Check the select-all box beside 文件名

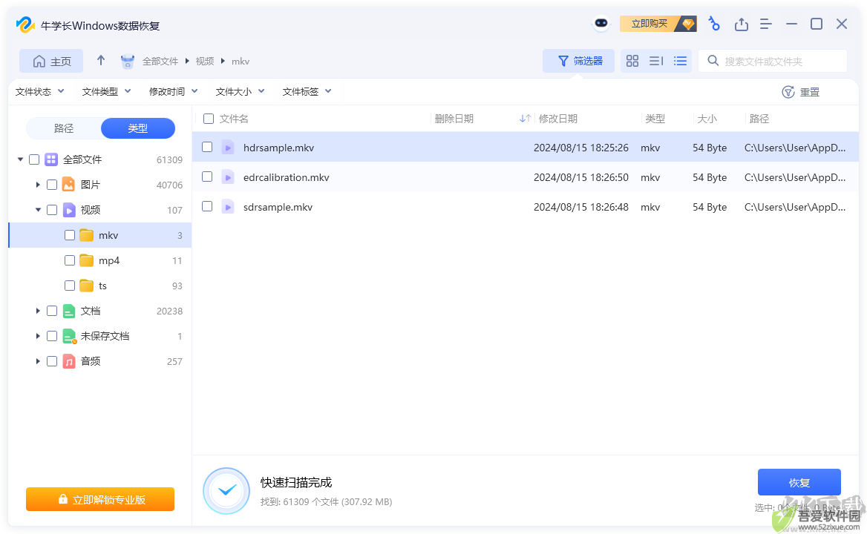[x=209, y=119]
